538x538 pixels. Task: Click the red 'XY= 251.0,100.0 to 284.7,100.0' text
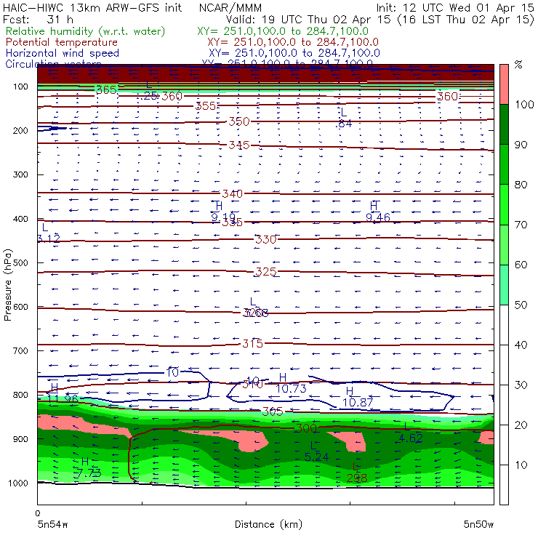click(293, 42)
